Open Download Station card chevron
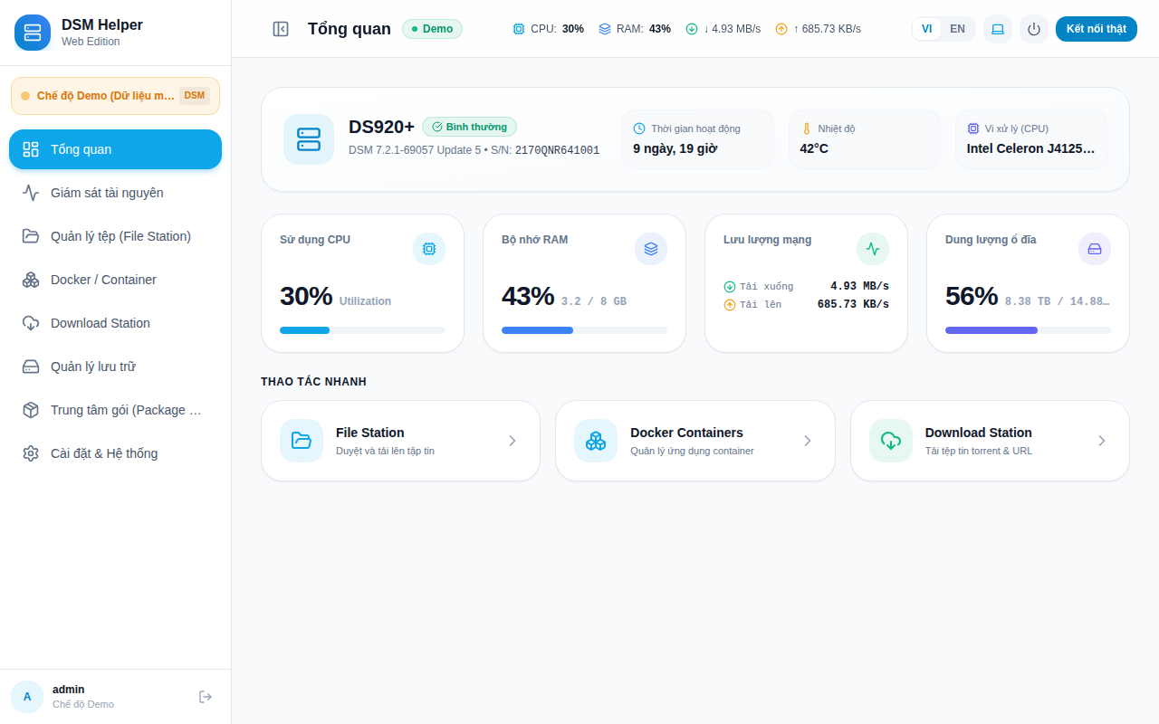The height and width of the screenshot is (724, 1159). tap(1101, 441)
